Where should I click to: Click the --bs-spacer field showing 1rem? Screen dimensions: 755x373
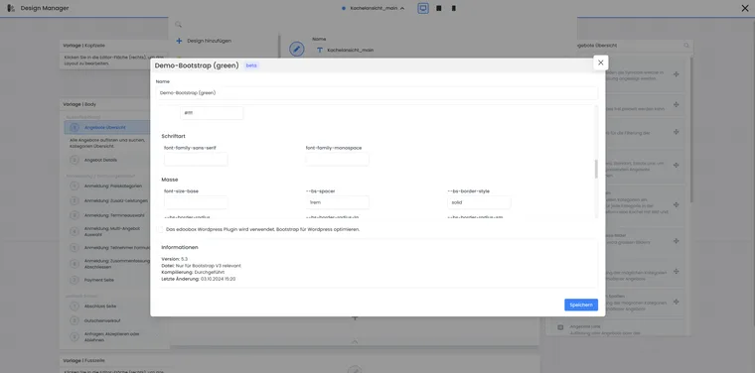click(x=337, y=202)
